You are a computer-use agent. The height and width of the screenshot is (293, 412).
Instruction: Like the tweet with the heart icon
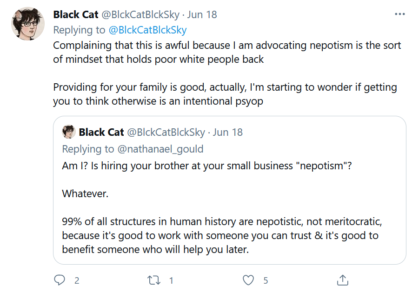(248, 280)
